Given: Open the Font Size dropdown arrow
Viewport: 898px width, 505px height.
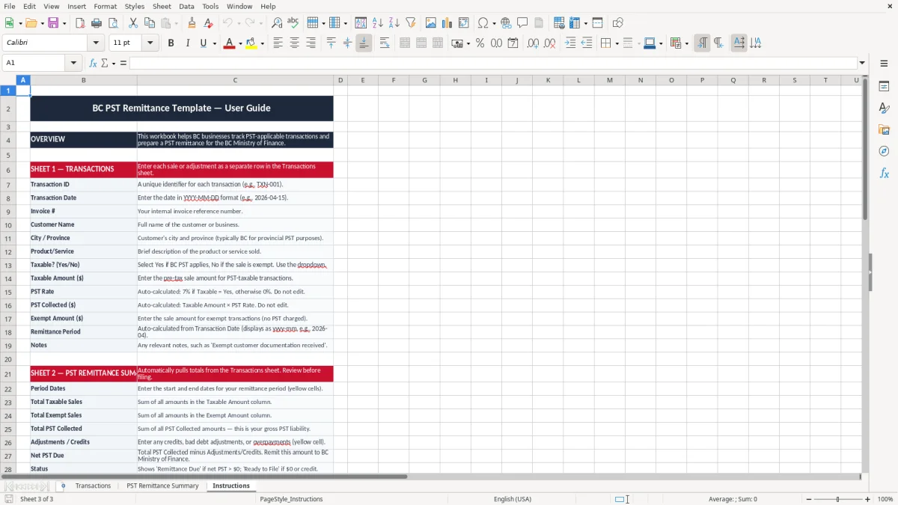Looking at the screenshot, I should tap(150, 43).
